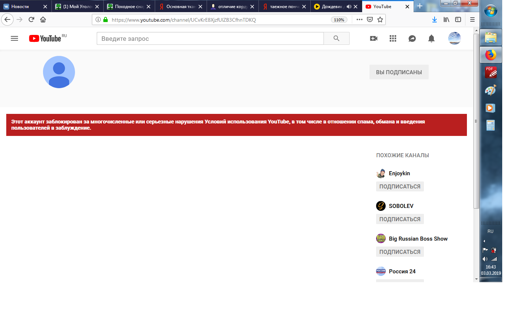Toggle the Firefox sidebar view
Screen dimensions: 525x313
[x=458, y=20]
